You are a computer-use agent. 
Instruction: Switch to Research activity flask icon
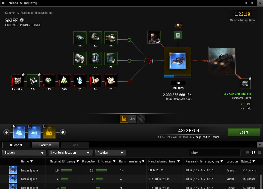coord(132,119)
